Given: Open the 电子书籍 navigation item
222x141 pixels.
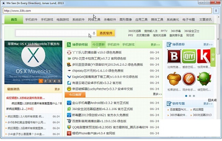Looking at the screenshot, I should click(x=189, y=20).
